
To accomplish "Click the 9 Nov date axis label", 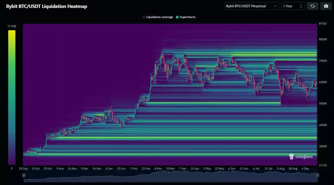I will pyautogui.click(x=60, y=169).
